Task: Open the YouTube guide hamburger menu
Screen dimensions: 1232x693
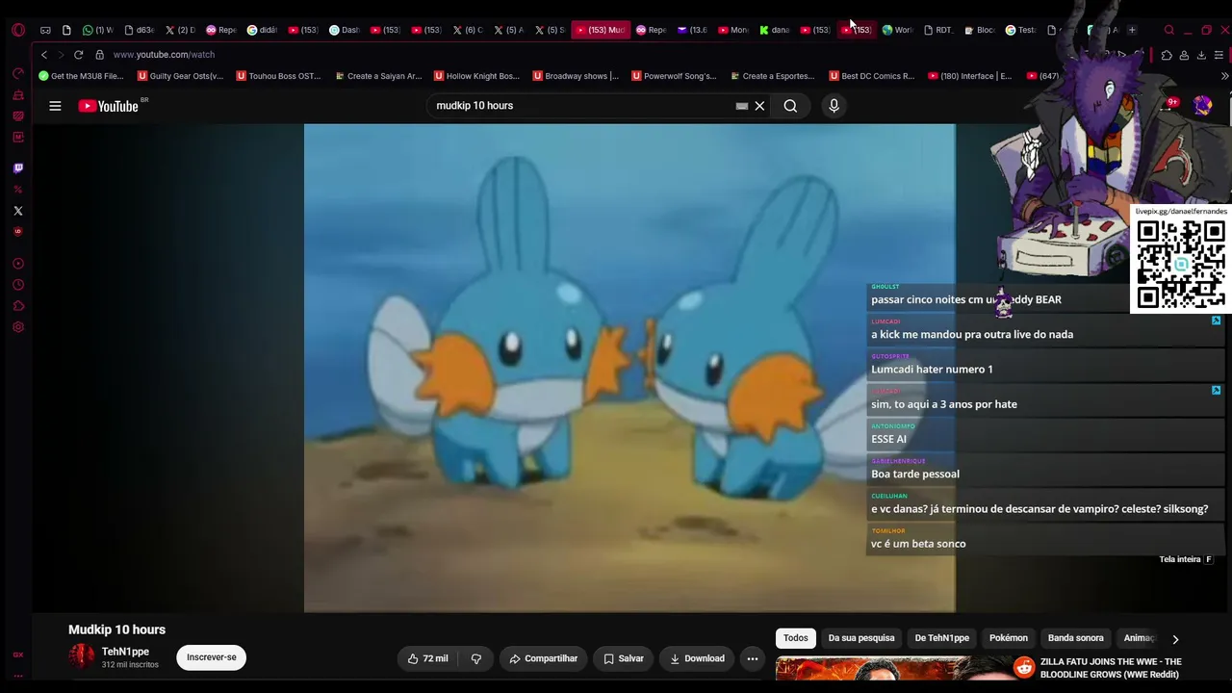Action: pos(55,106)
